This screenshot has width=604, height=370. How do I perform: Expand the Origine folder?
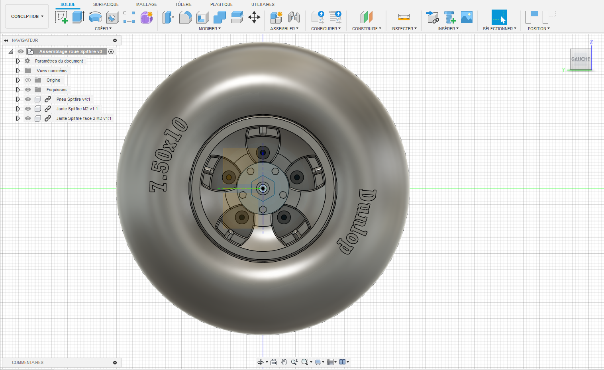18,80
